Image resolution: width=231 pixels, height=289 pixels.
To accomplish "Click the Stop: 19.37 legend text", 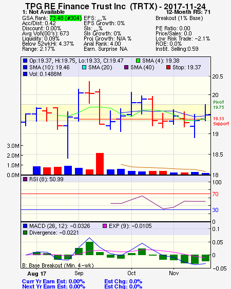I will 186,67.
